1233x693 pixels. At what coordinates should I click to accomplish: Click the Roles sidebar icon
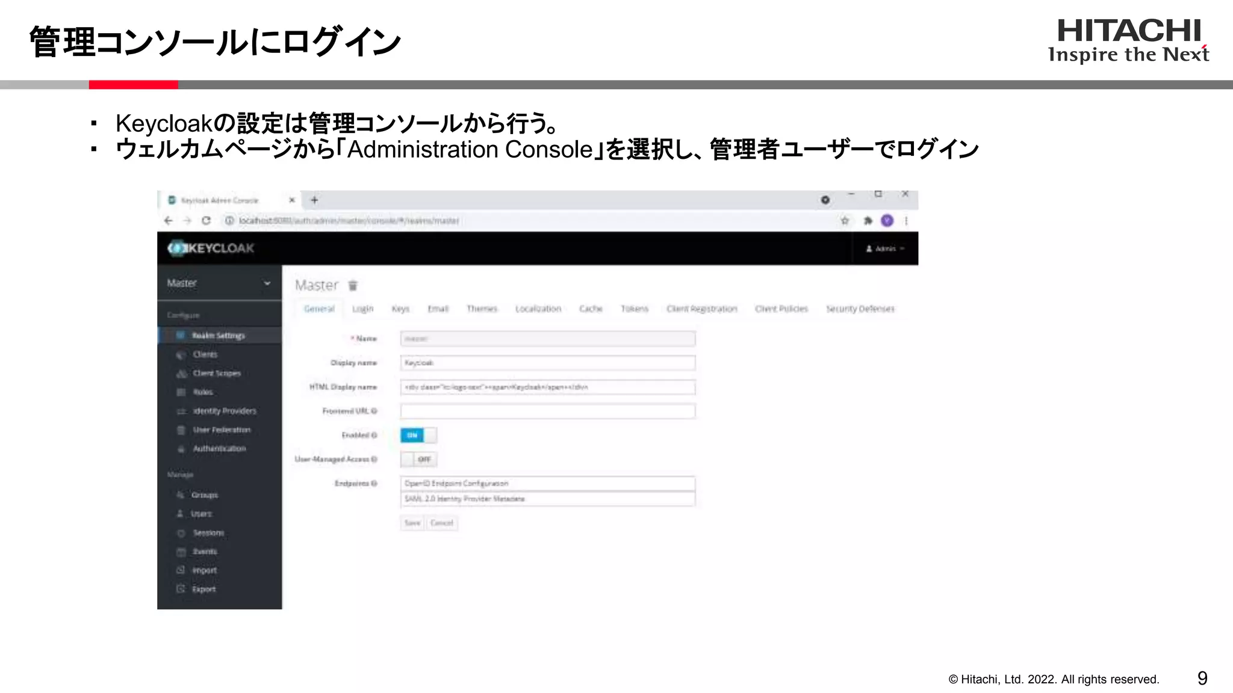pyautogui.click(x=181, y=392)
